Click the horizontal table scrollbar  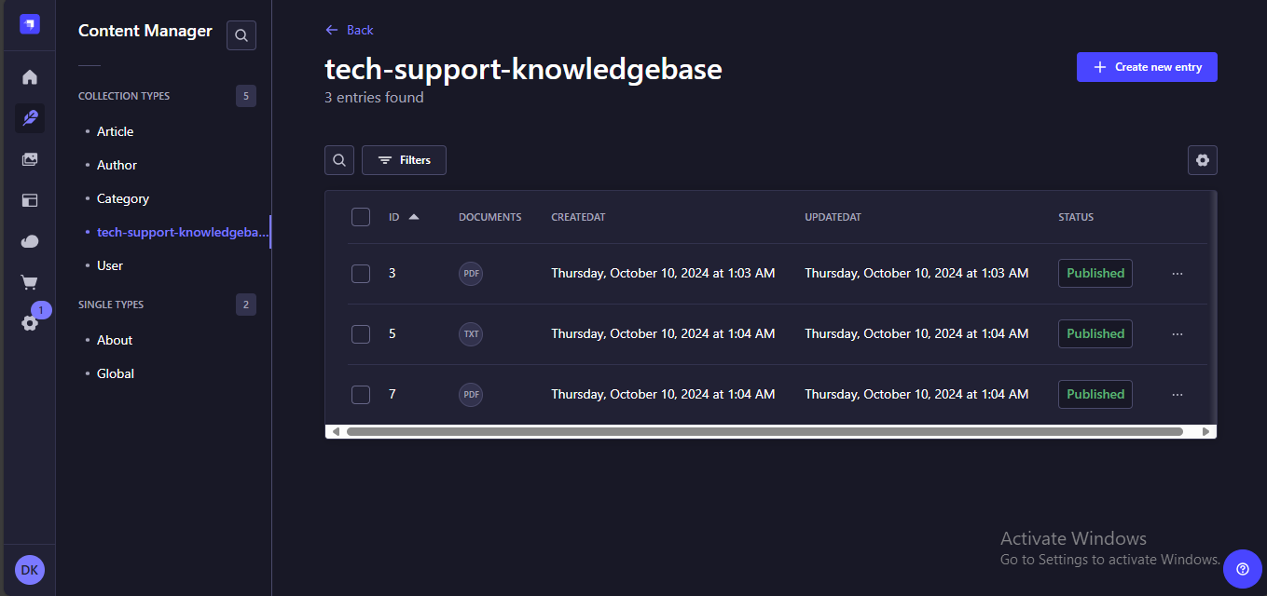point(764,432)
